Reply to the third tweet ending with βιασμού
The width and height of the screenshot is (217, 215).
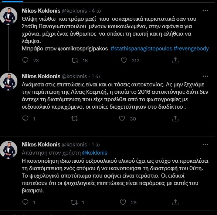tap(25, 202)
